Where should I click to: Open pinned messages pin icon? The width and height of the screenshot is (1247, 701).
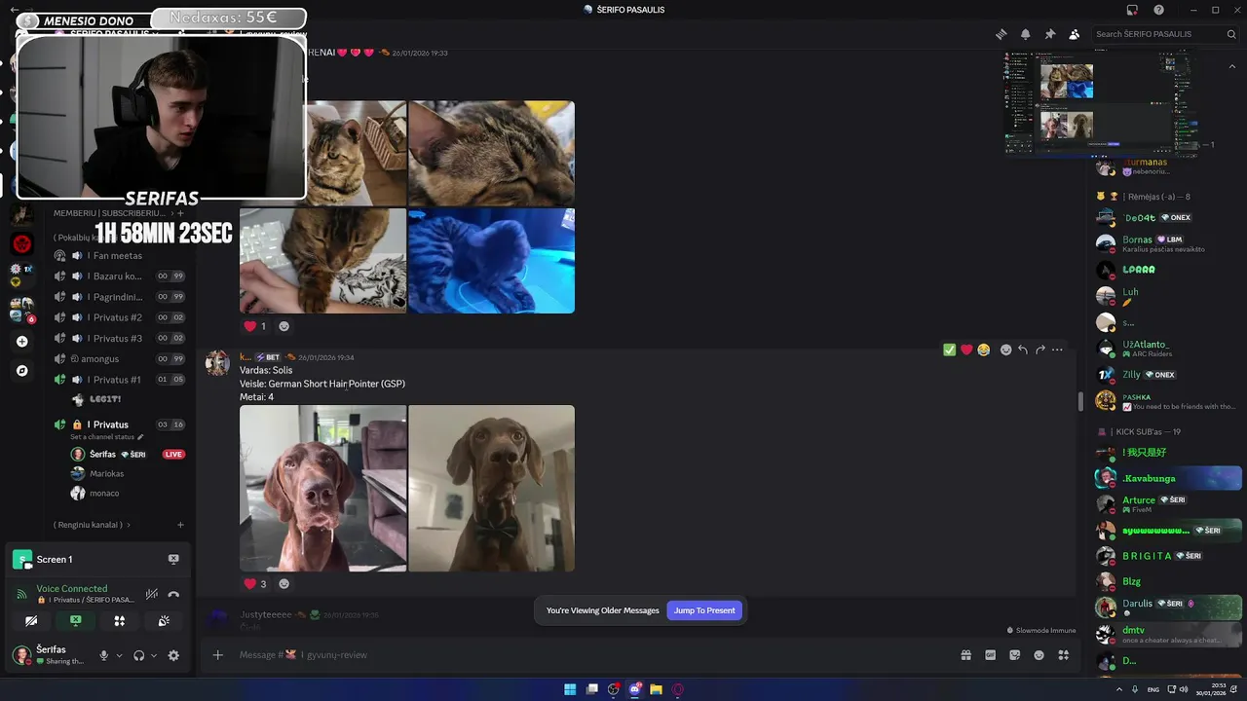tap(1049, 34)
